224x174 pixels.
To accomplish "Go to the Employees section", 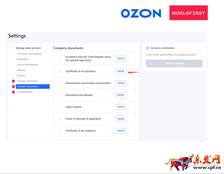I will click(x=22, y=59).
